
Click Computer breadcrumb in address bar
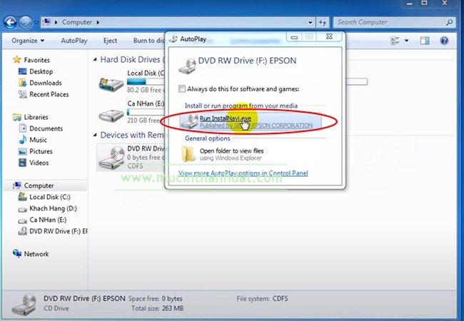coord(77,22)
